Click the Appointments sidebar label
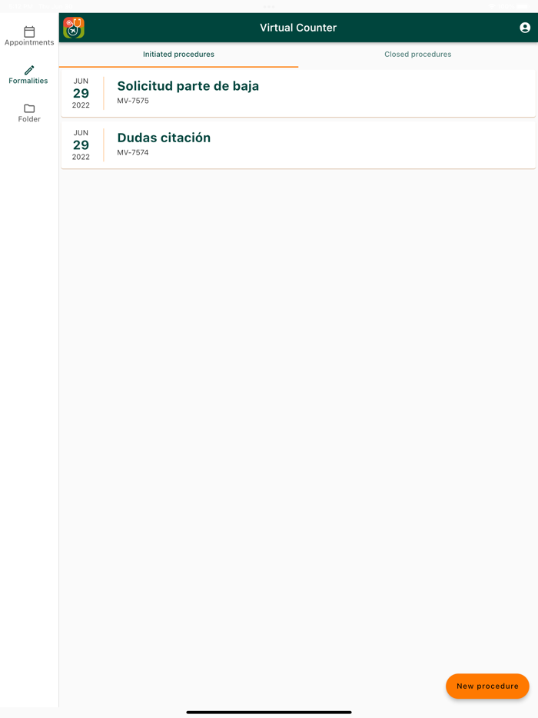The width and height of the screenshot is (538, 718). tap(28, 42)
